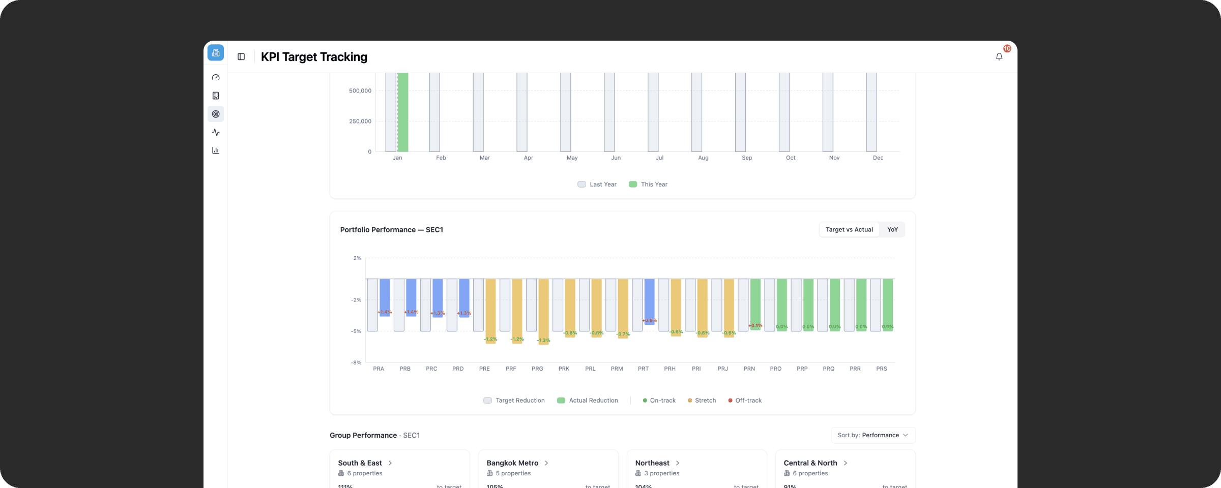Open the notifications bell

[x=999, y=57]
